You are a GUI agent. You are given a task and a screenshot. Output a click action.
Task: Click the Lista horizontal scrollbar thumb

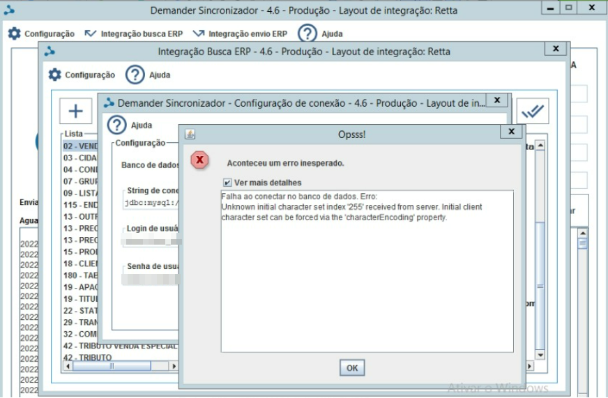112,366
